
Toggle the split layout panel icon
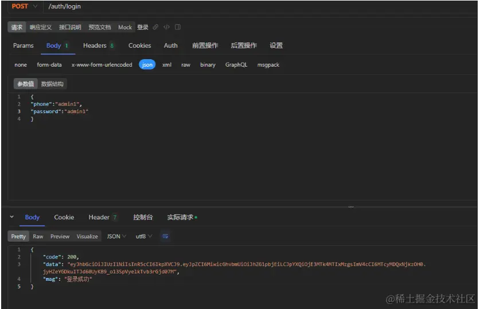178,27
